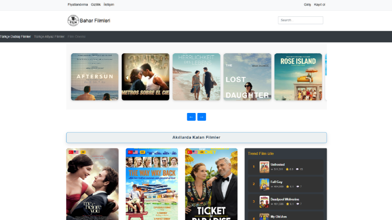This screenshot has width=392, height=220.
Task: Click the Trend Film izle heading
Action: coord(261,153)
